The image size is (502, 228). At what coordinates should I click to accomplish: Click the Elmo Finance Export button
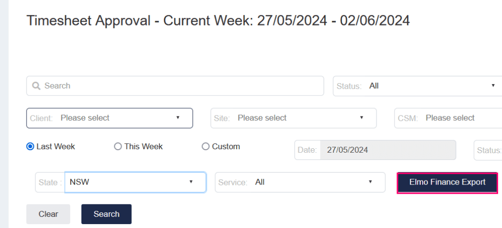(447, 182)
